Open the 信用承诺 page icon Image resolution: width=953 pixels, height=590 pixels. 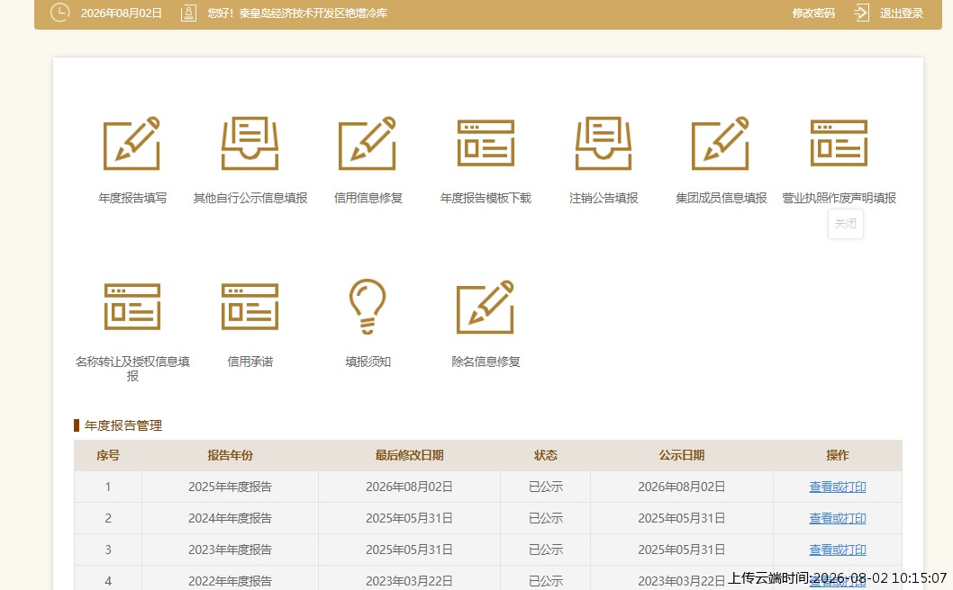(x=250, y=307)
